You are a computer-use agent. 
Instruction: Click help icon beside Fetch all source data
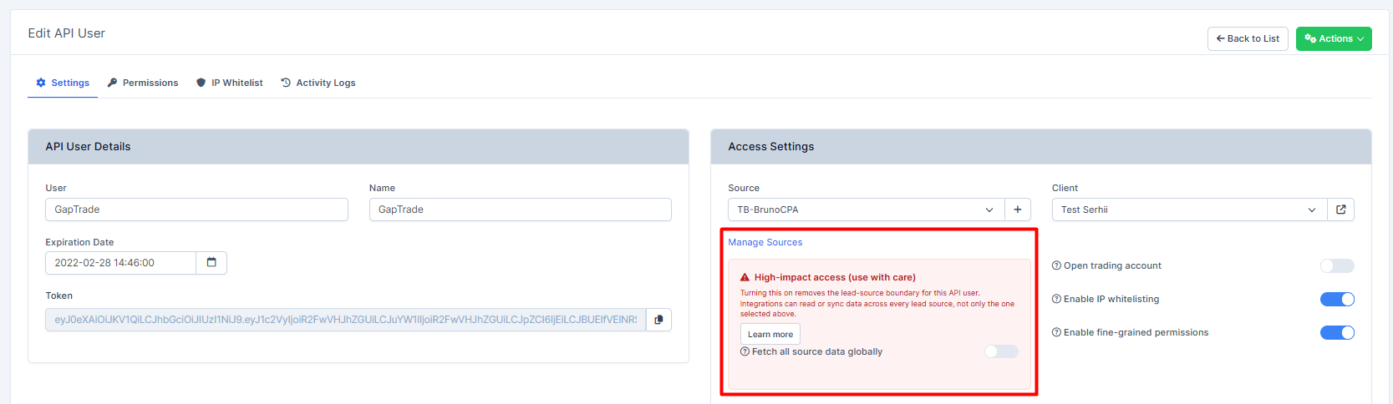745,351
